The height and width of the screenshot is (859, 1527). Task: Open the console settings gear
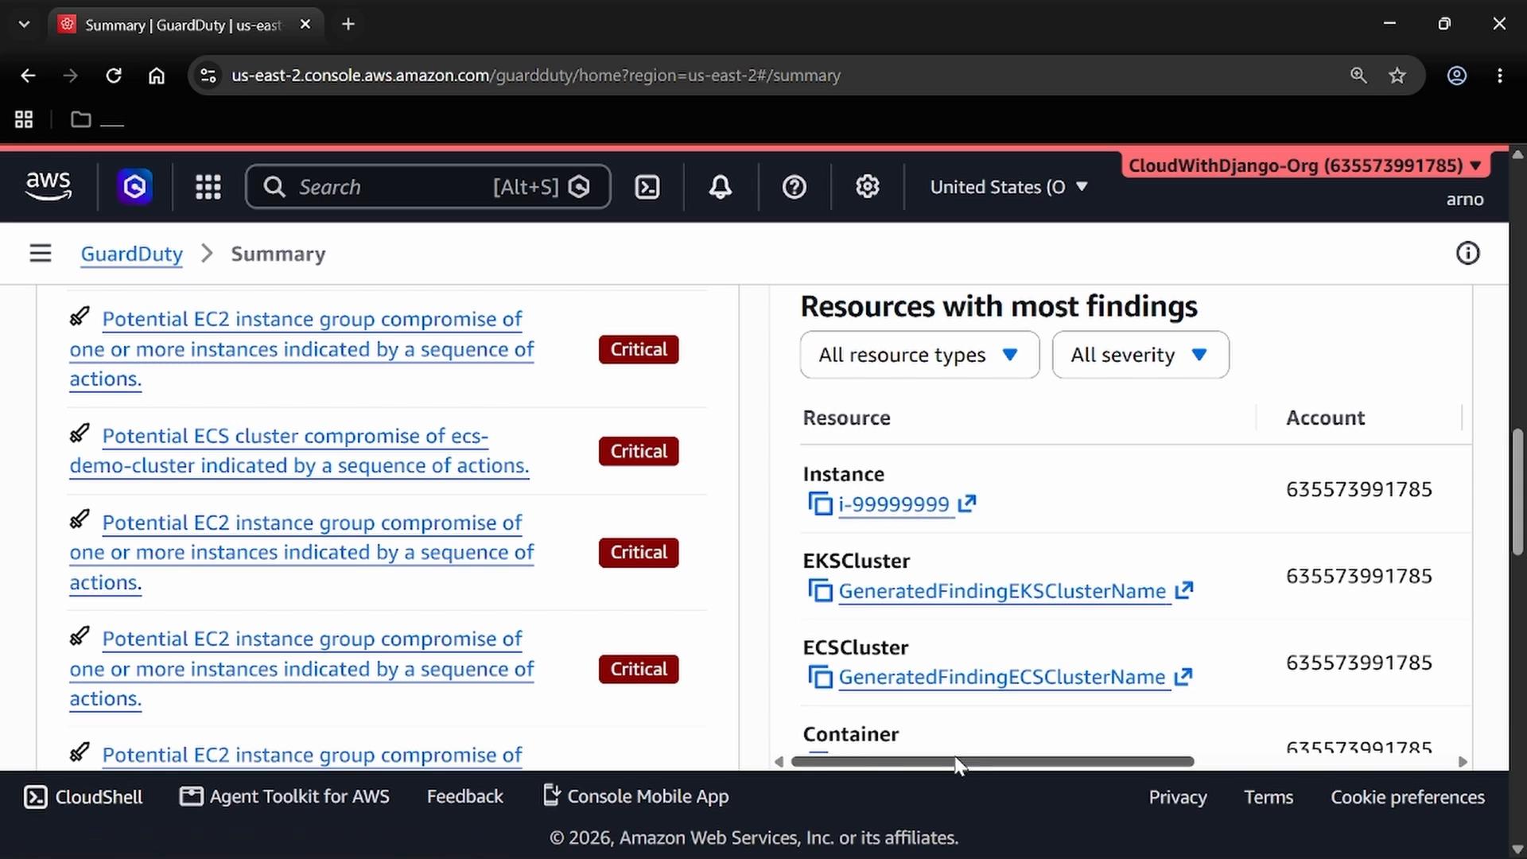pos(868,187)
